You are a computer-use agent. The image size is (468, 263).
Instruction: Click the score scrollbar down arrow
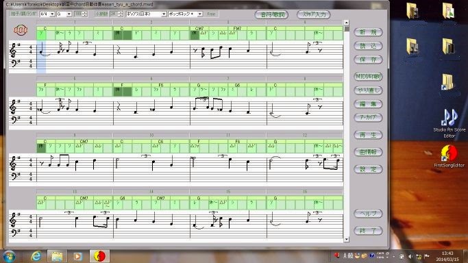click(x=346, y=239)
